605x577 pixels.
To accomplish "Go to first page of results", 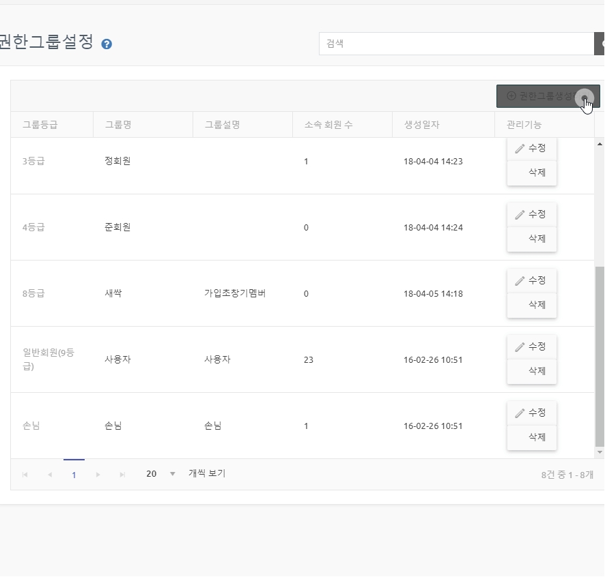I will click(25, 475).
